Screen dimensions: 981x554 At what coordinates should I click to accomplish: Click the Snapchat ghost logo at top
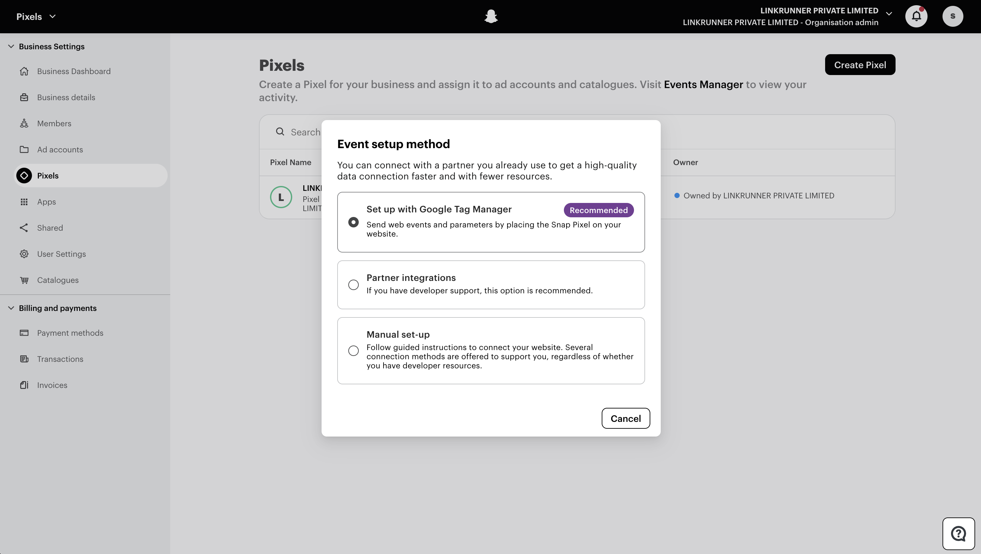tap(491, 16)
